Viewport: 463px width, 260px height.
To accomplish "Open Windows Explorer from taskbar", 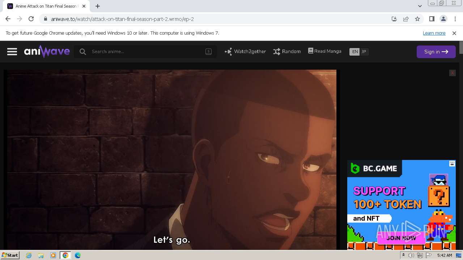I will coord(41,255).
